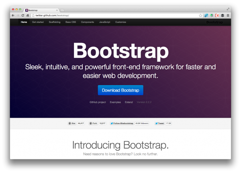Click the Bootstrap brand text in navbar
Image resolution: width=241 pixels, height=173 pixels.
214,22
